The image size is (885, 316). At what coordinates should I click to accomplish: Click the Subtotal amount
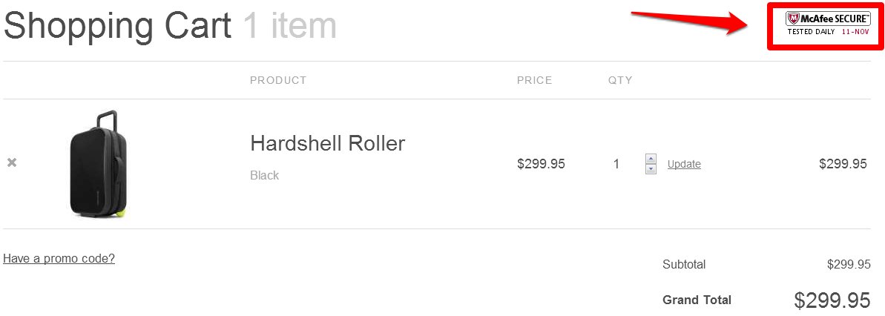pyautogui.click(x=849, y=264)
